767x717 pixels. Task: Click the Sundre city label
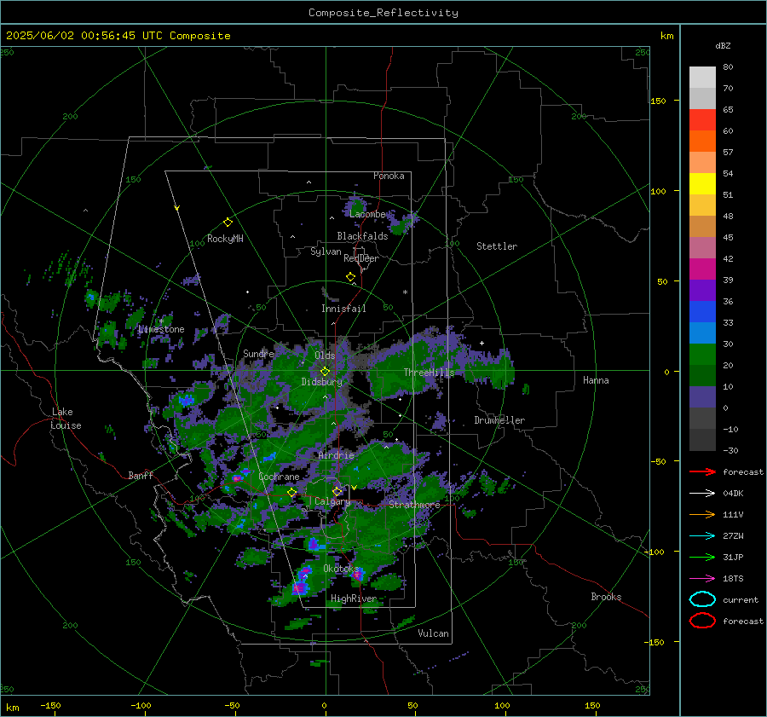tap(258, 353)
